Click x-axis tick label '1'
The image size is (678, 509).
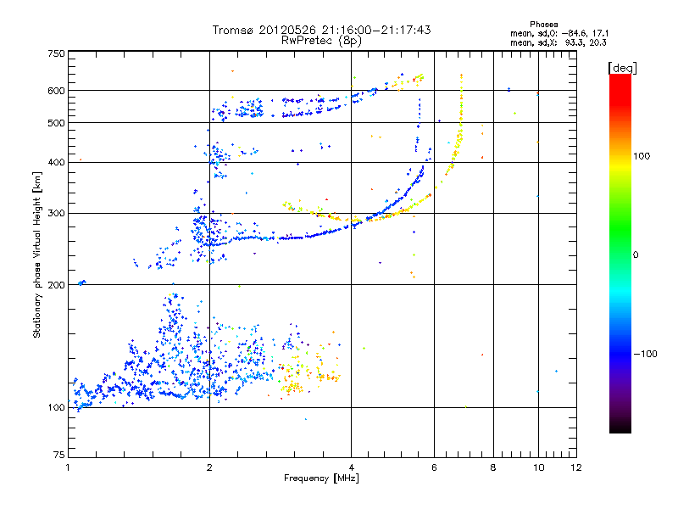click(68, 467)
